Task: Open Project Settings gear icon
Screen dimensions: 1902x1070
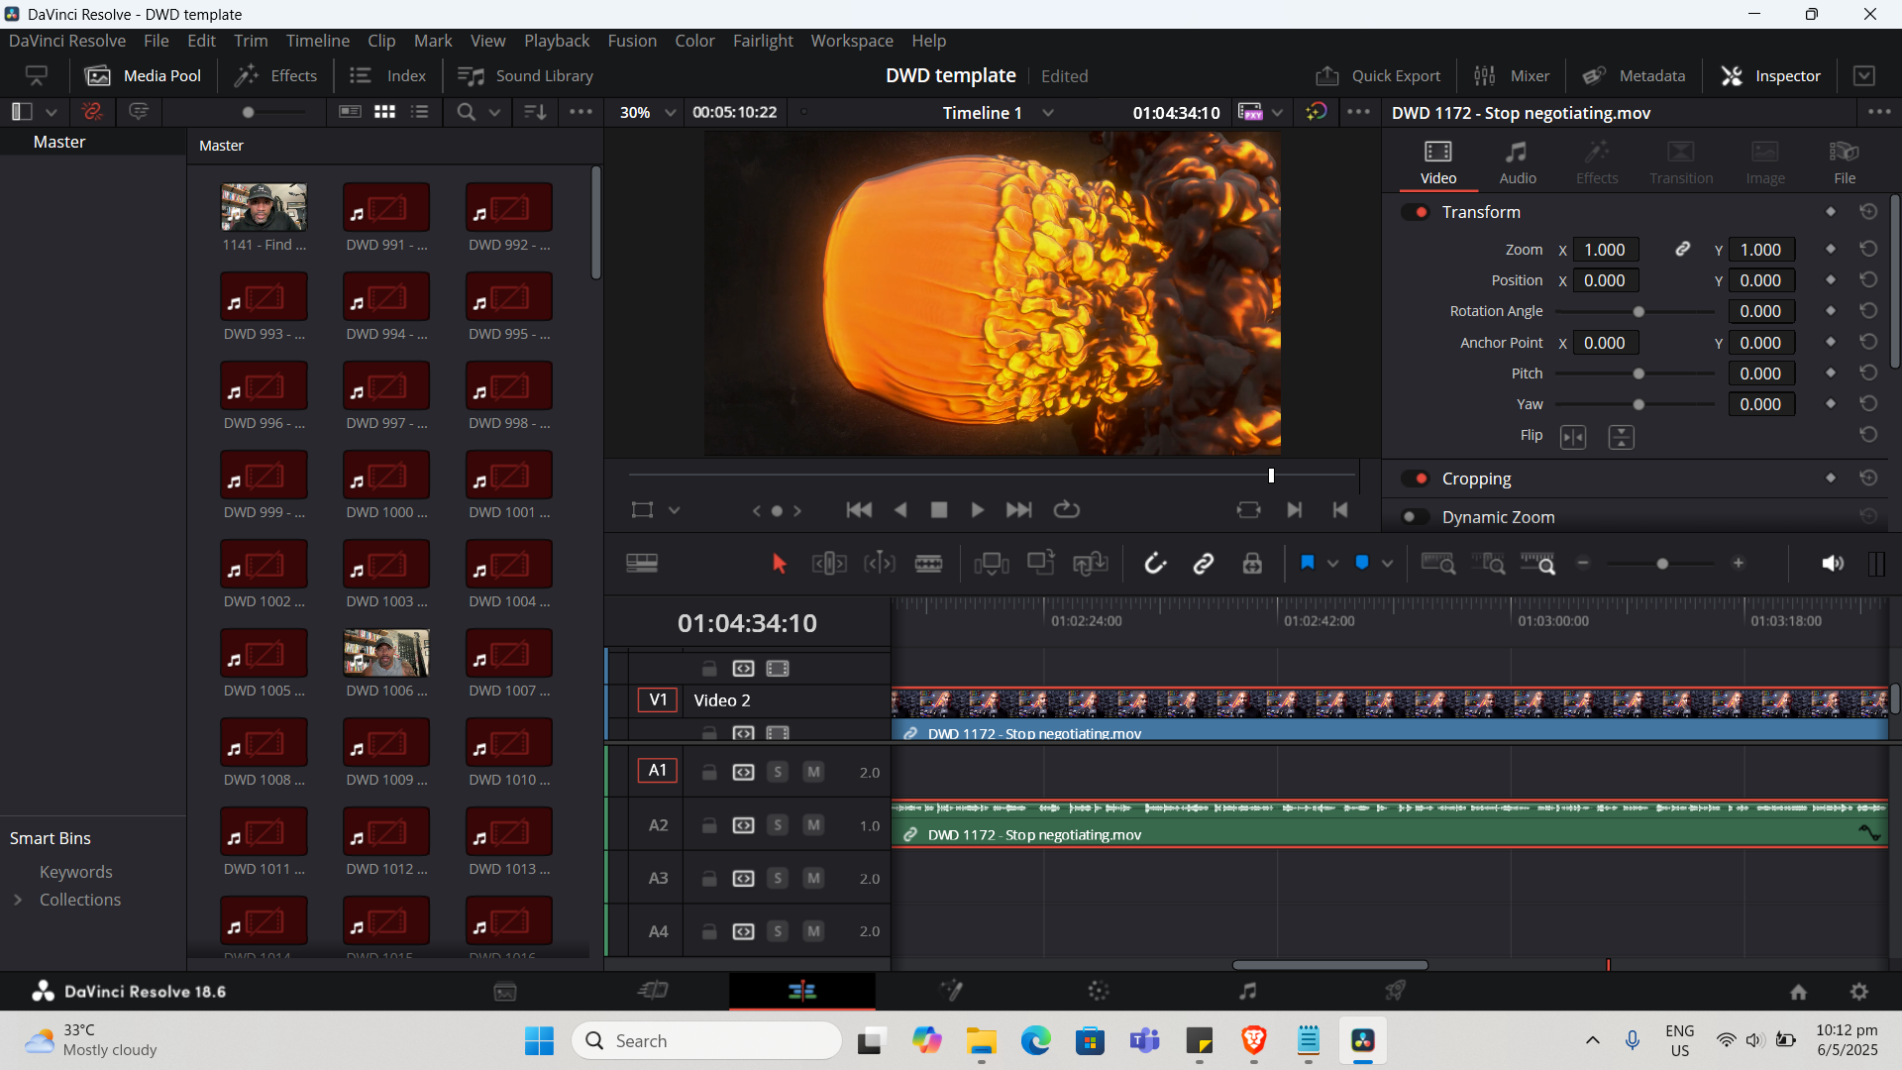Action: pyautogui.click(x=1859, y=992)
